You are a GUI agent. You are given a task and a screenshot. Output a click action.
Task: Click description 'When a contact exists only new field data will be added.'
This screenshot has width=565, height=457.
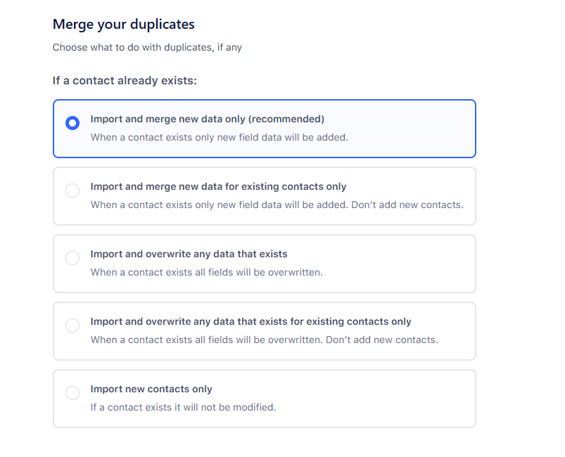tap(219, 137)
